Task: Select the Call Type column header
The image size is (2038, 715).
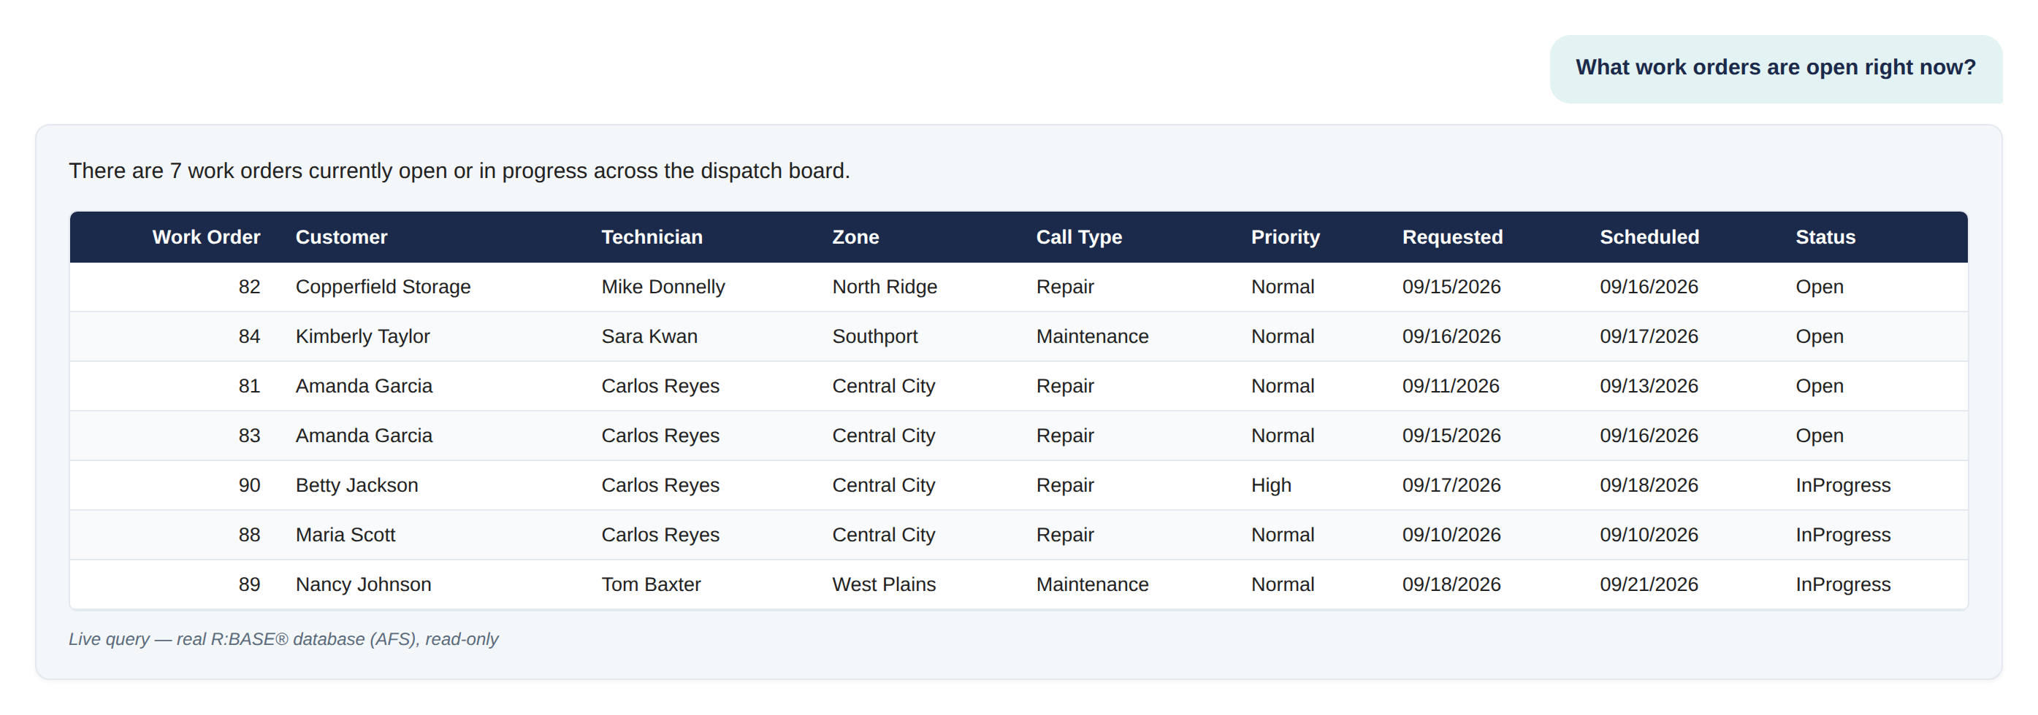Action: click(1079, 237)
